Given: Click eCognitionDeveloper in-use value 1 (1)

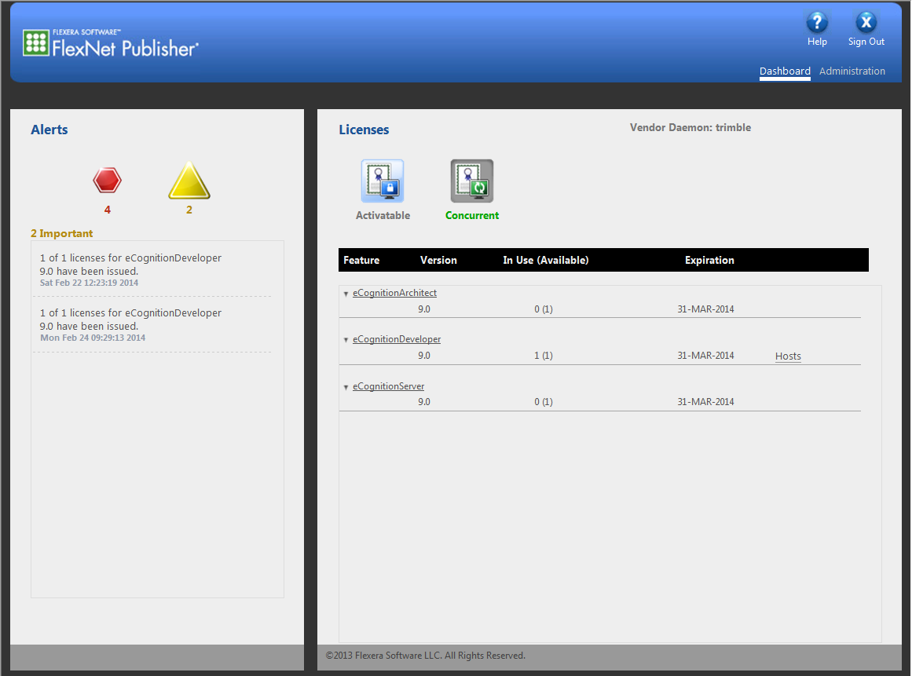Looking at the screenshot, I should [544, 356].
